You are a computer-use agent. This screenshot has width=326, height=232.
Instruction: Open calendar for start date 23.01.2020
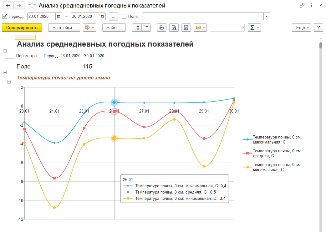pyautogui.click(x=59, y=16)
